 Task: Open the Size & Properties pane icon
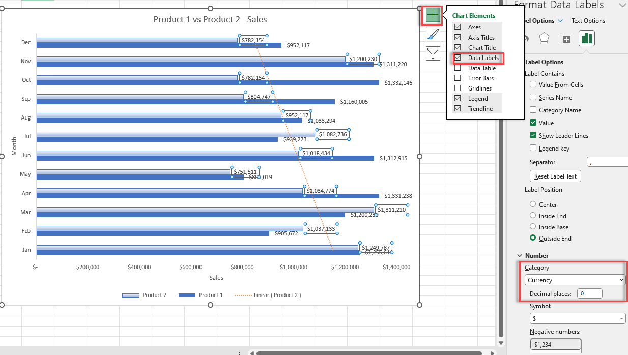point(565,38)
